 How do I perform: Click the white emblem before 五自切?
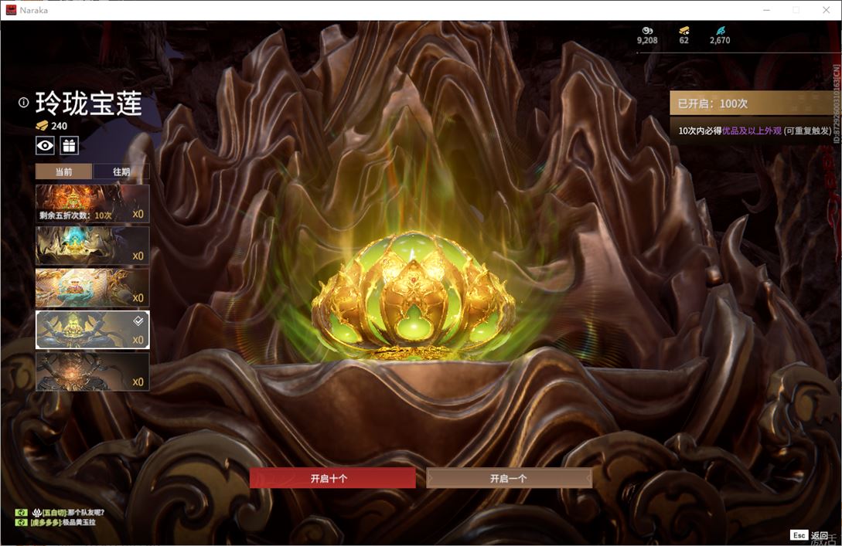pyautogui.click(x=37, y=512)
